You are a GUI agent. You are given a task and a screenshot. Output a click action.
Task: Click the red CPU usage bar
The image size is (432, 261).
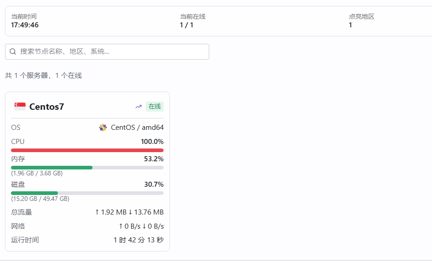[x=87, y=150]
